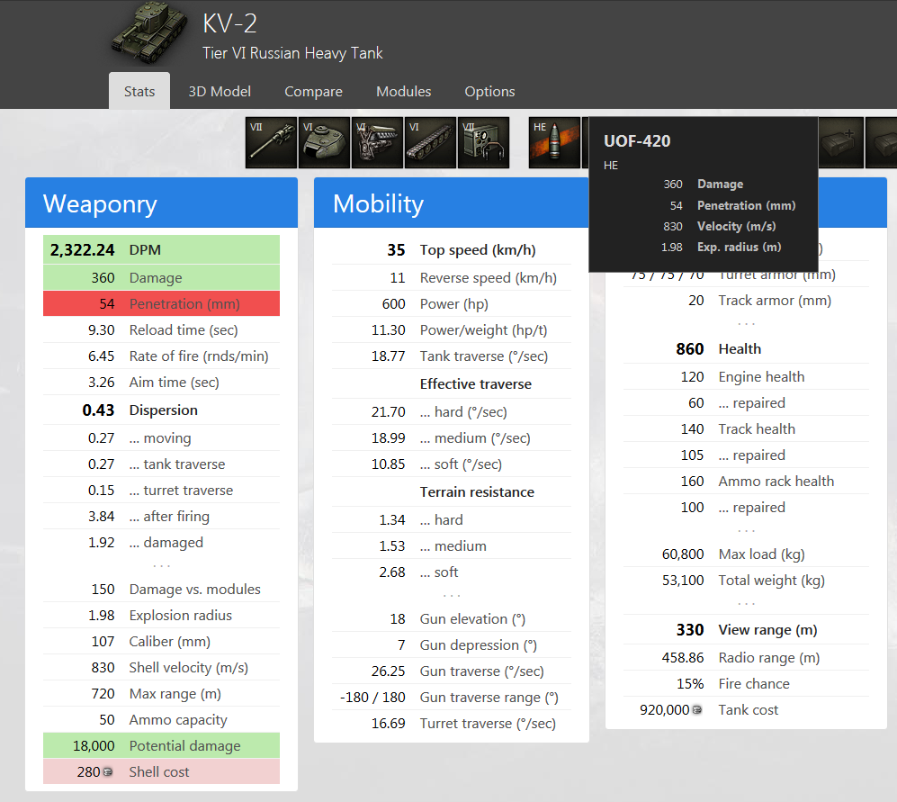Screen dimensions: 897x802
Task: Select the engine module icon
Action: 377,142
